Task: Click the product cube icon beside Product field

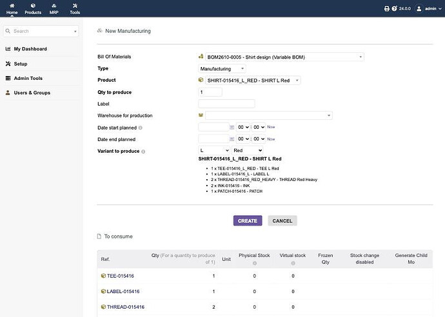Action: click(201, 80)
